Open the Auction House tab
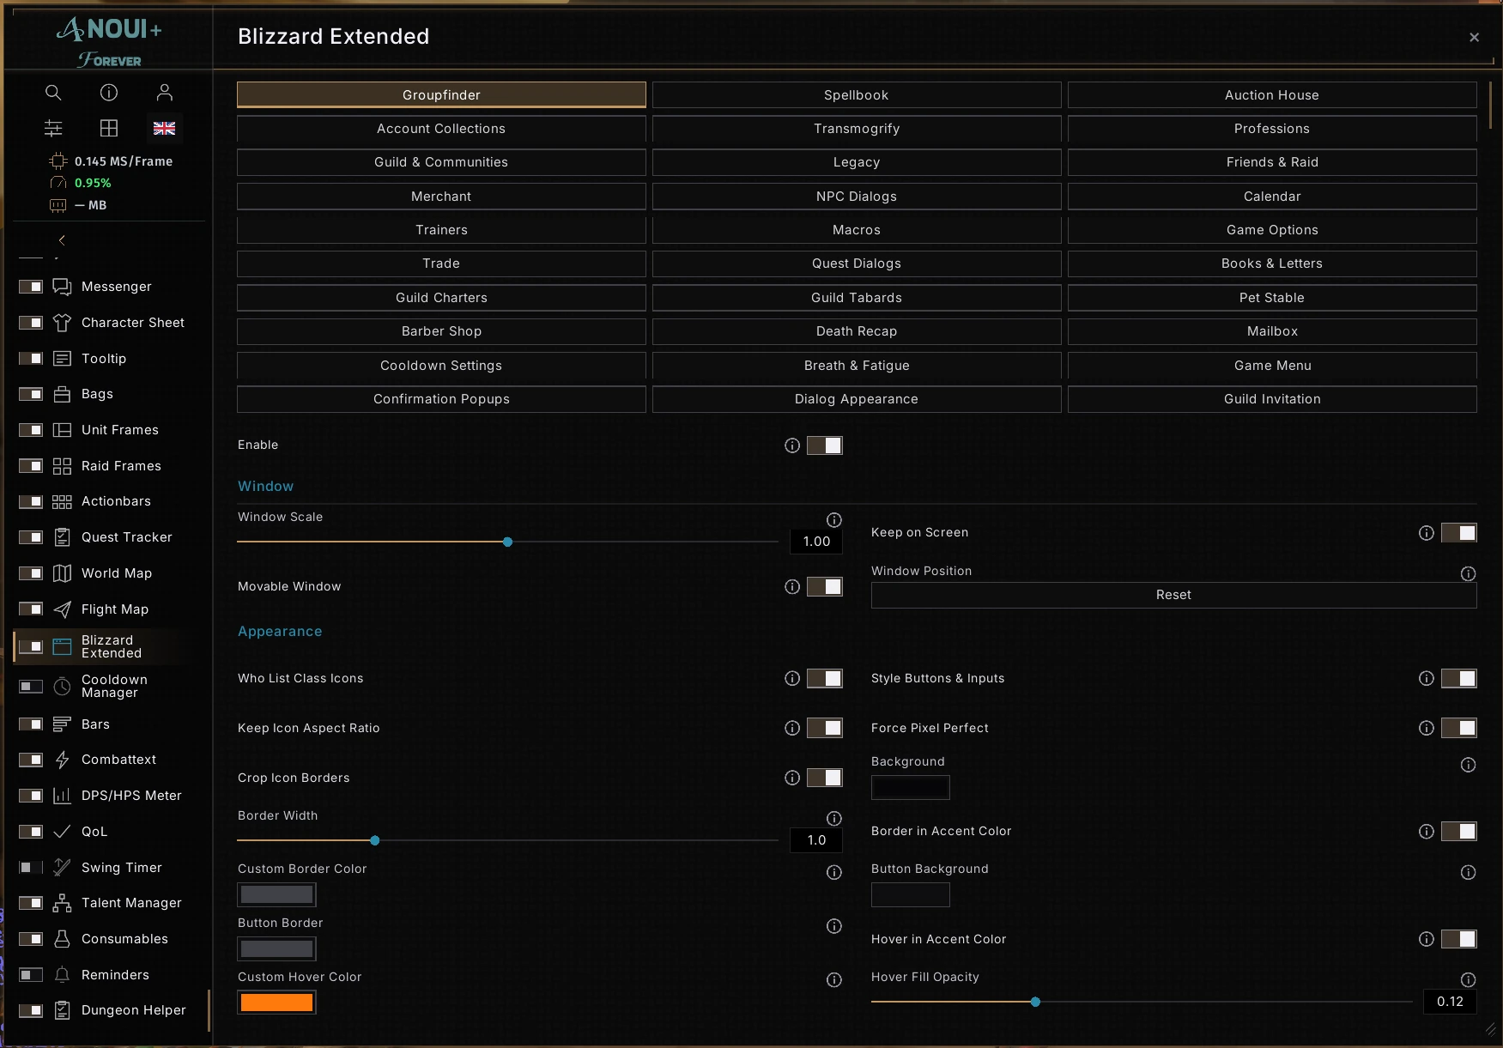 [x=1272, y=95]
